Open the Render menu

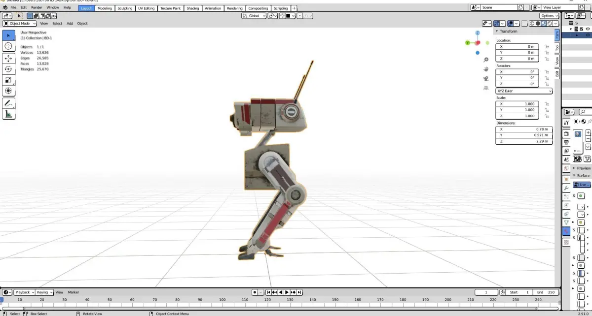click(x=37, y=8)
